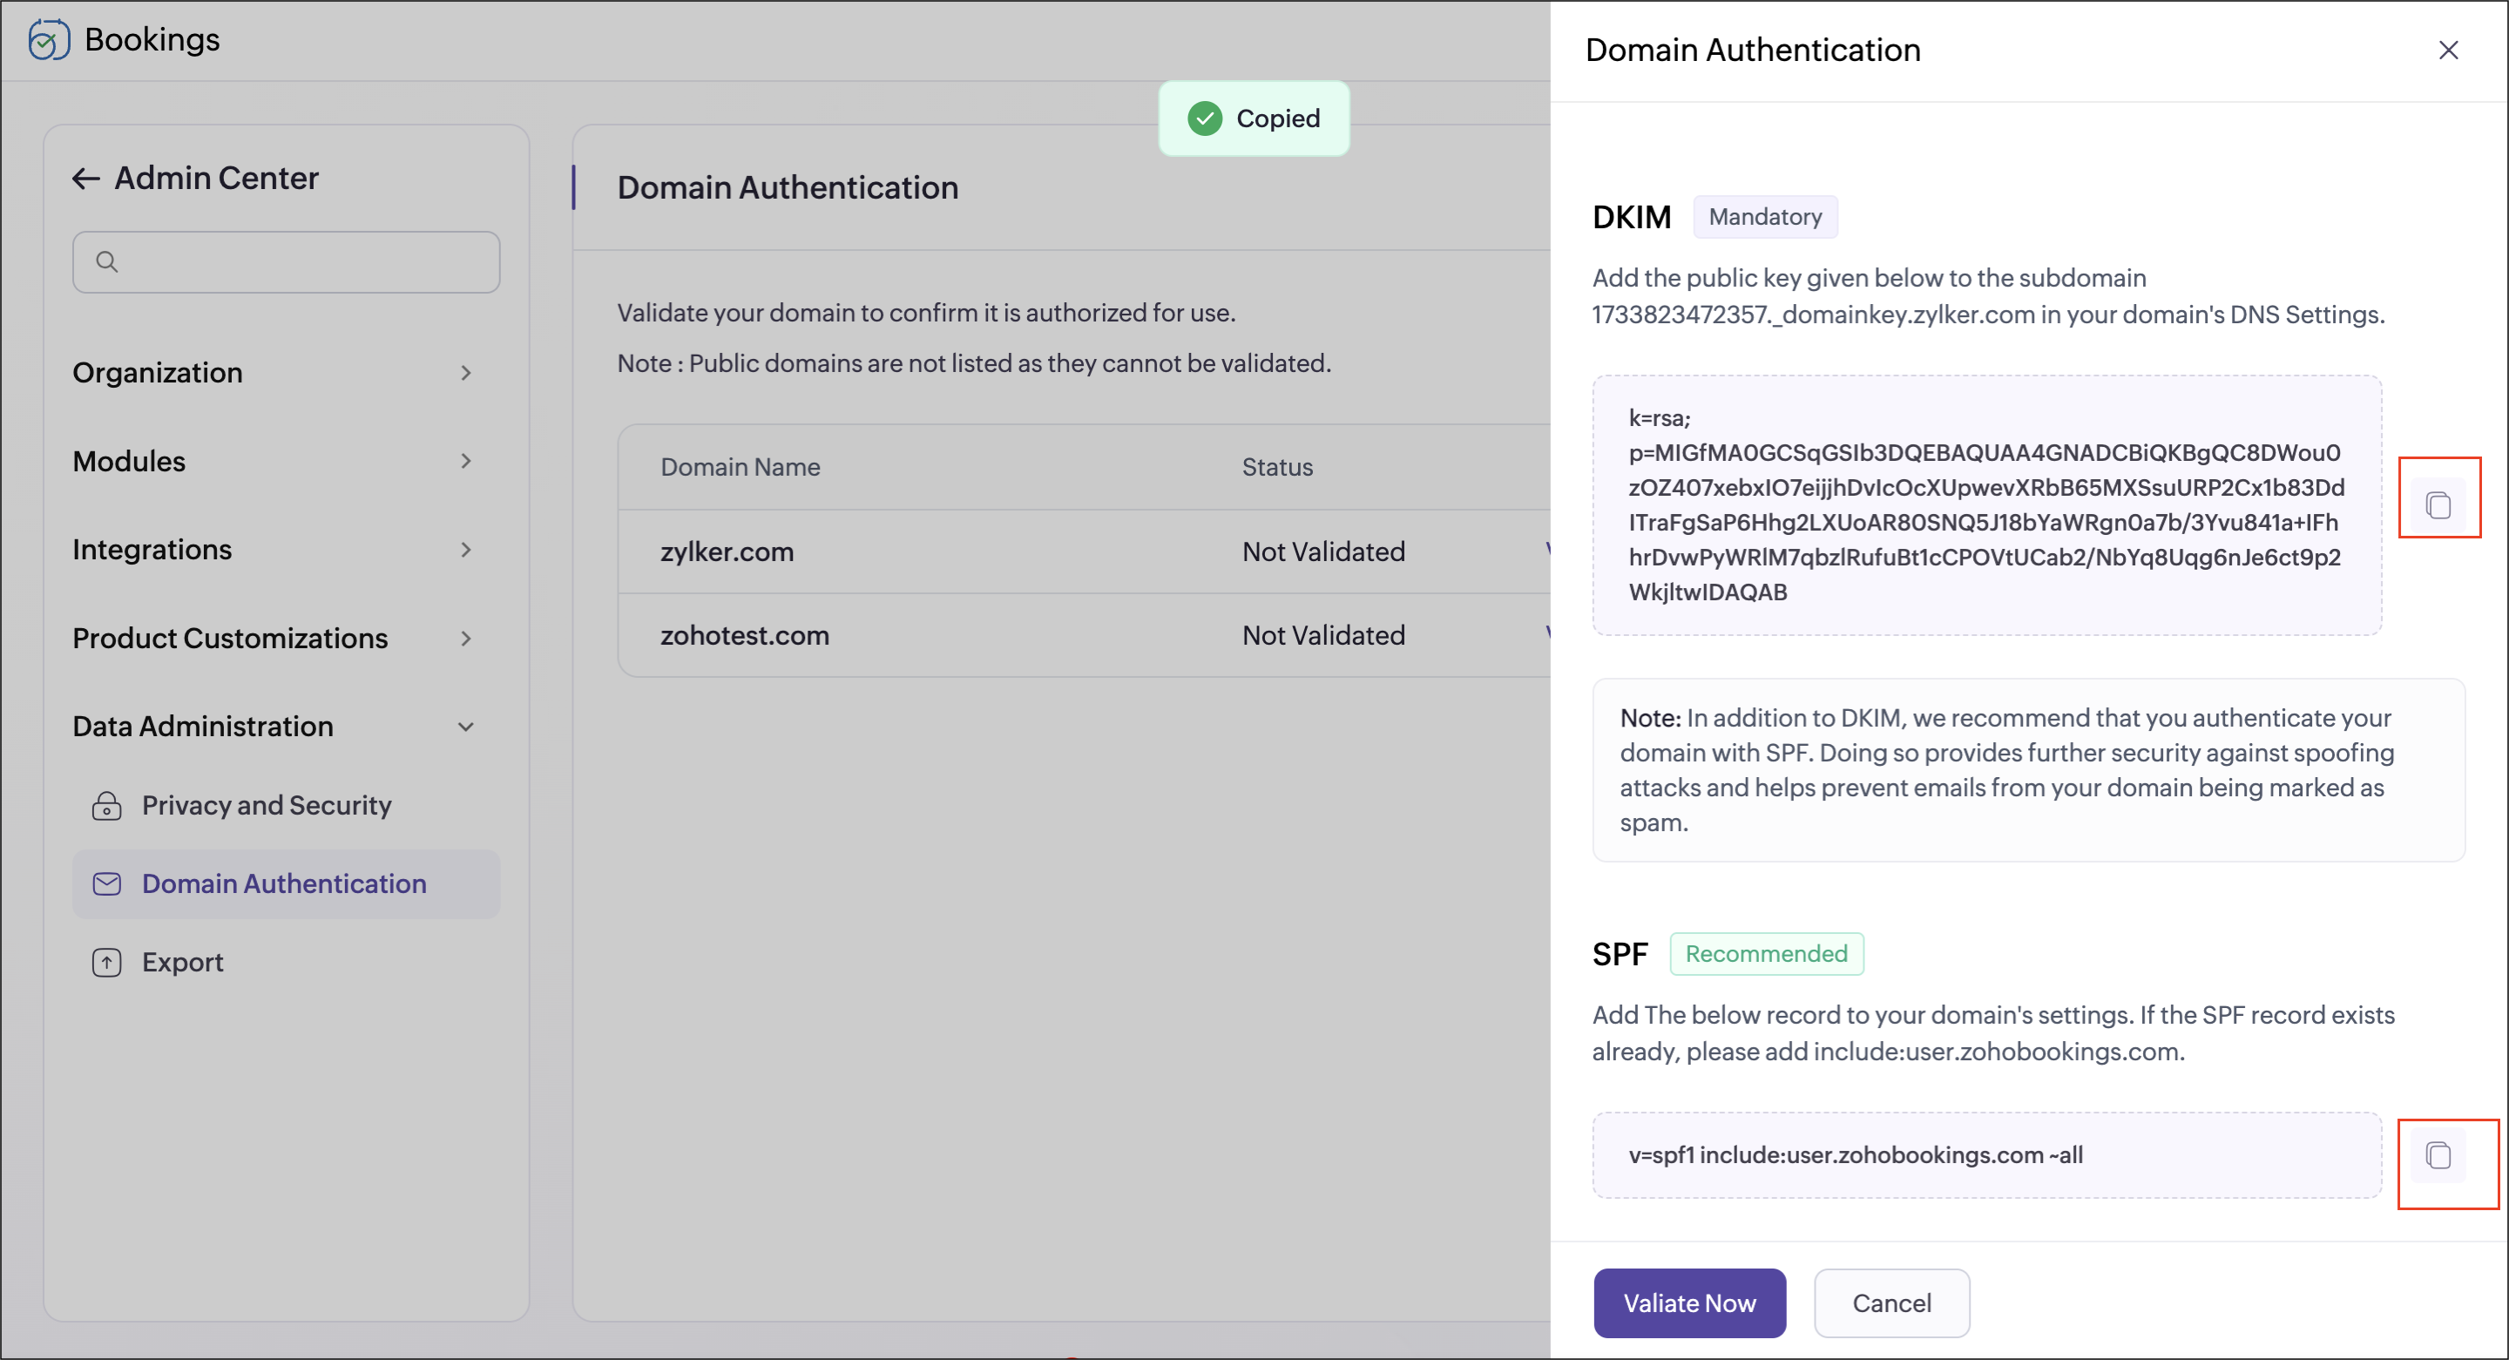Click the Copied notification toast
Viewport: 2509px width, 1360px height.
click(1254, 118)
